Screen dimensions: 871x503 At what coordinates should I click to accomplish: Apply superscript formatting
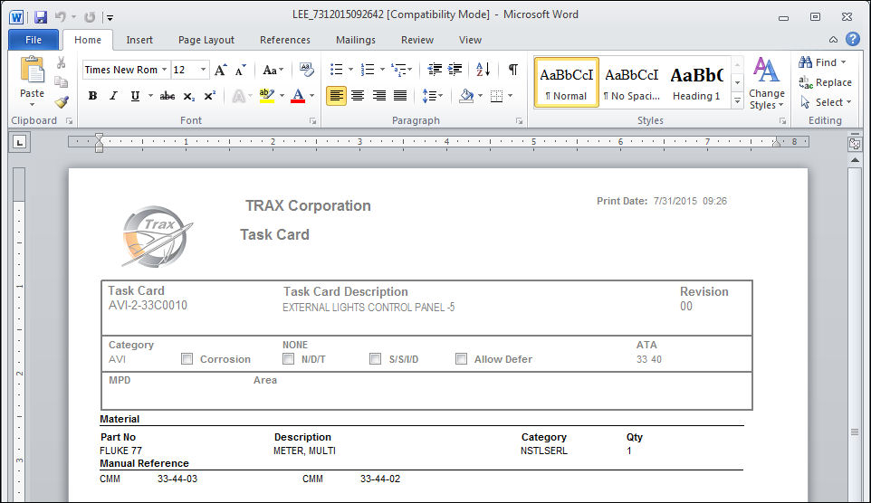[209, 96]
